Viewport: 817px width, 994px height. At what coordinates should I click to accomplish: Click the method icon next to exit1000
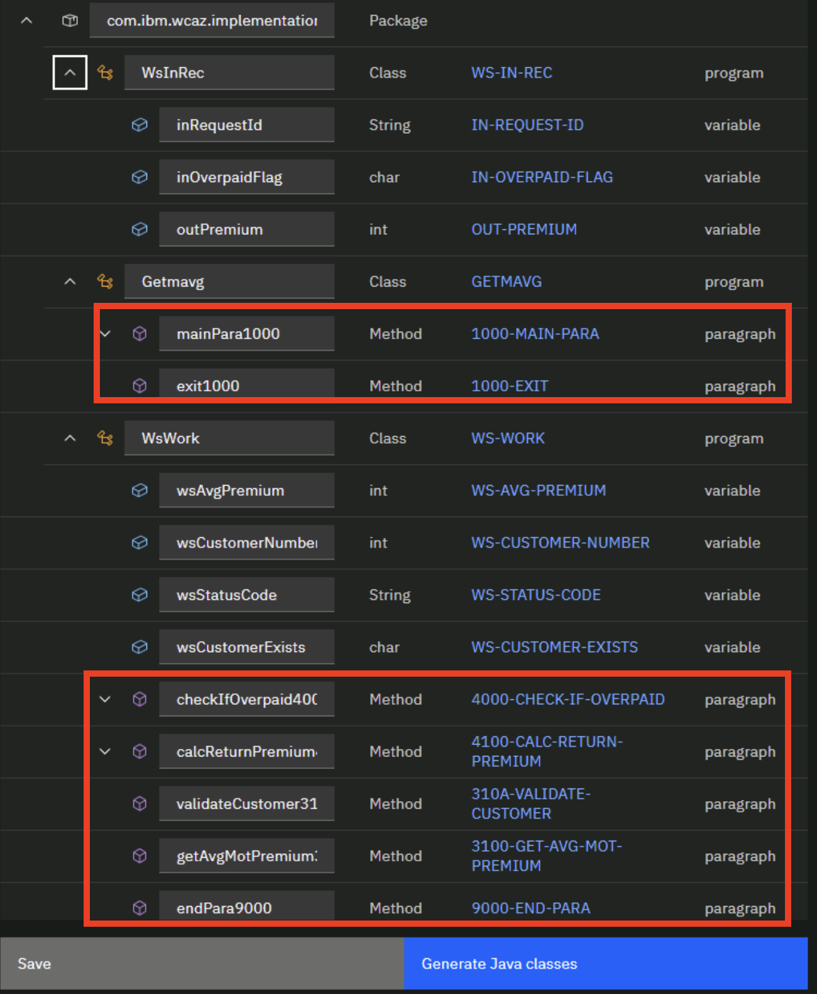(x=140, y=385)
